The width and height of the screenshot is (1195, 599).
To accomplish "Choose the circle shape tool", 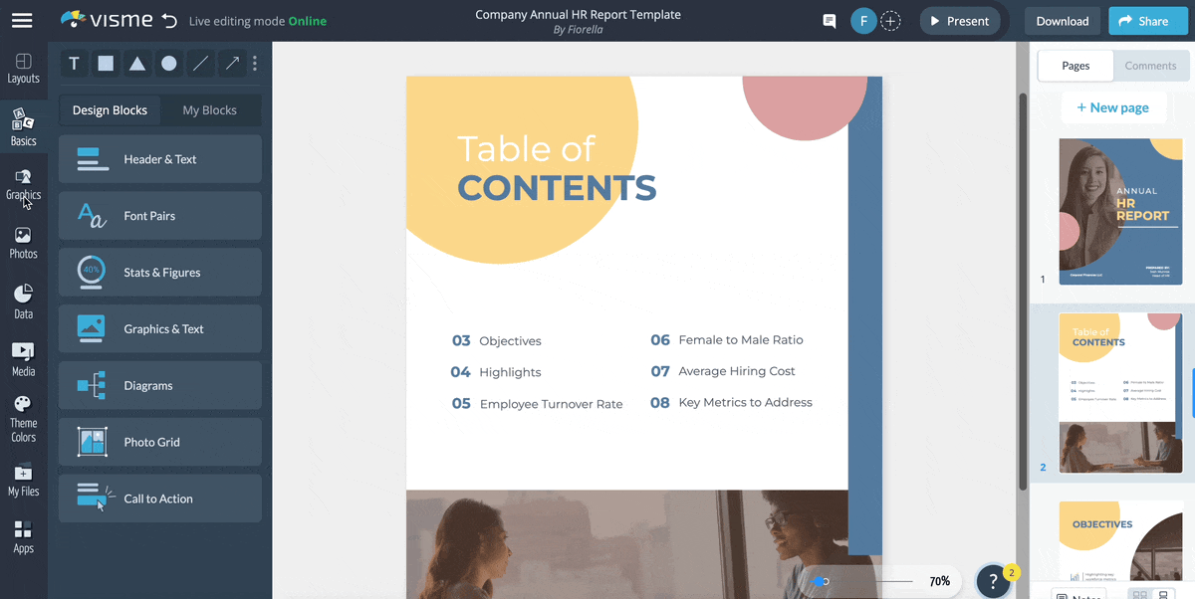I will tap(168, 63).
